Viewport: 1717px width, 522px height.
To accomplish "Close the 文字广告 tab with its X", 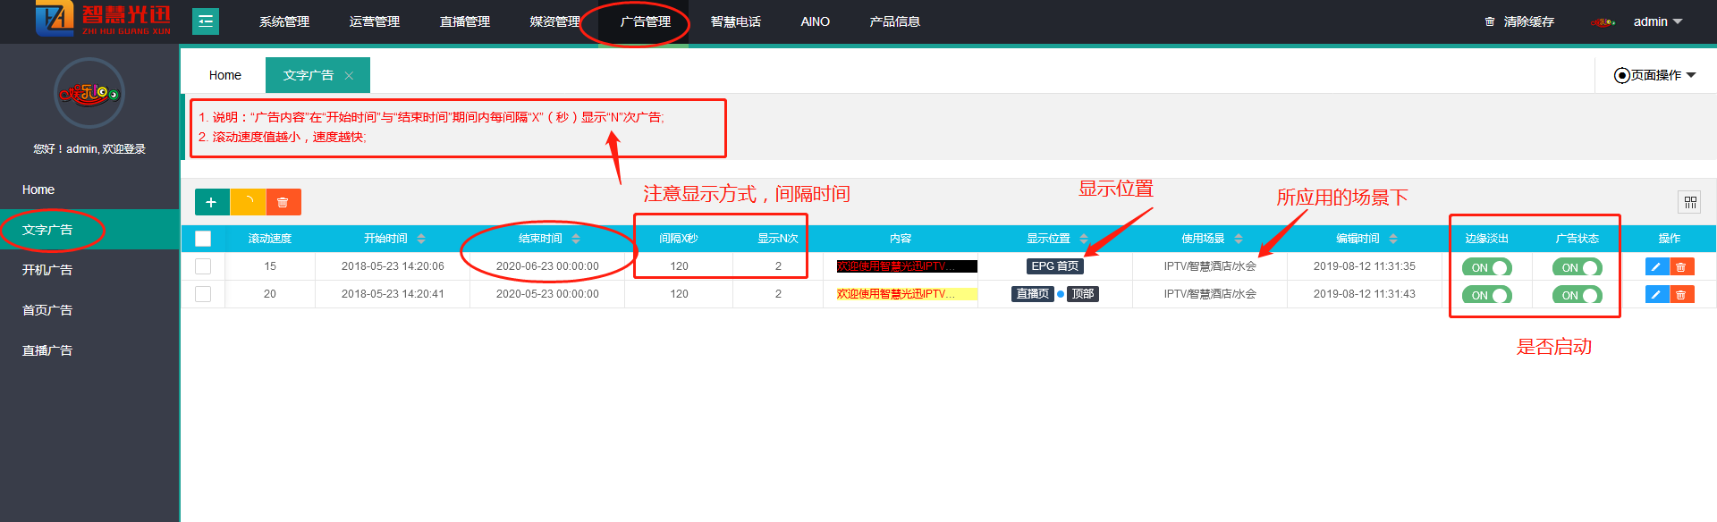I will (349, 76).
